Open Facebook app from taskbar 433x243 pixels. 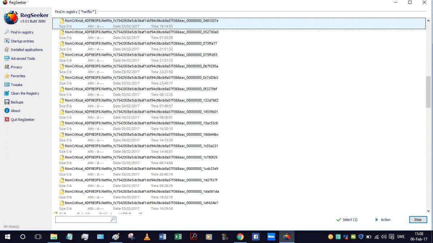click(255, 237)
